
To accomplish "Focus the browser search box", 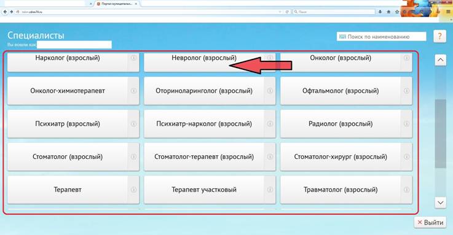I will (334, 12).
